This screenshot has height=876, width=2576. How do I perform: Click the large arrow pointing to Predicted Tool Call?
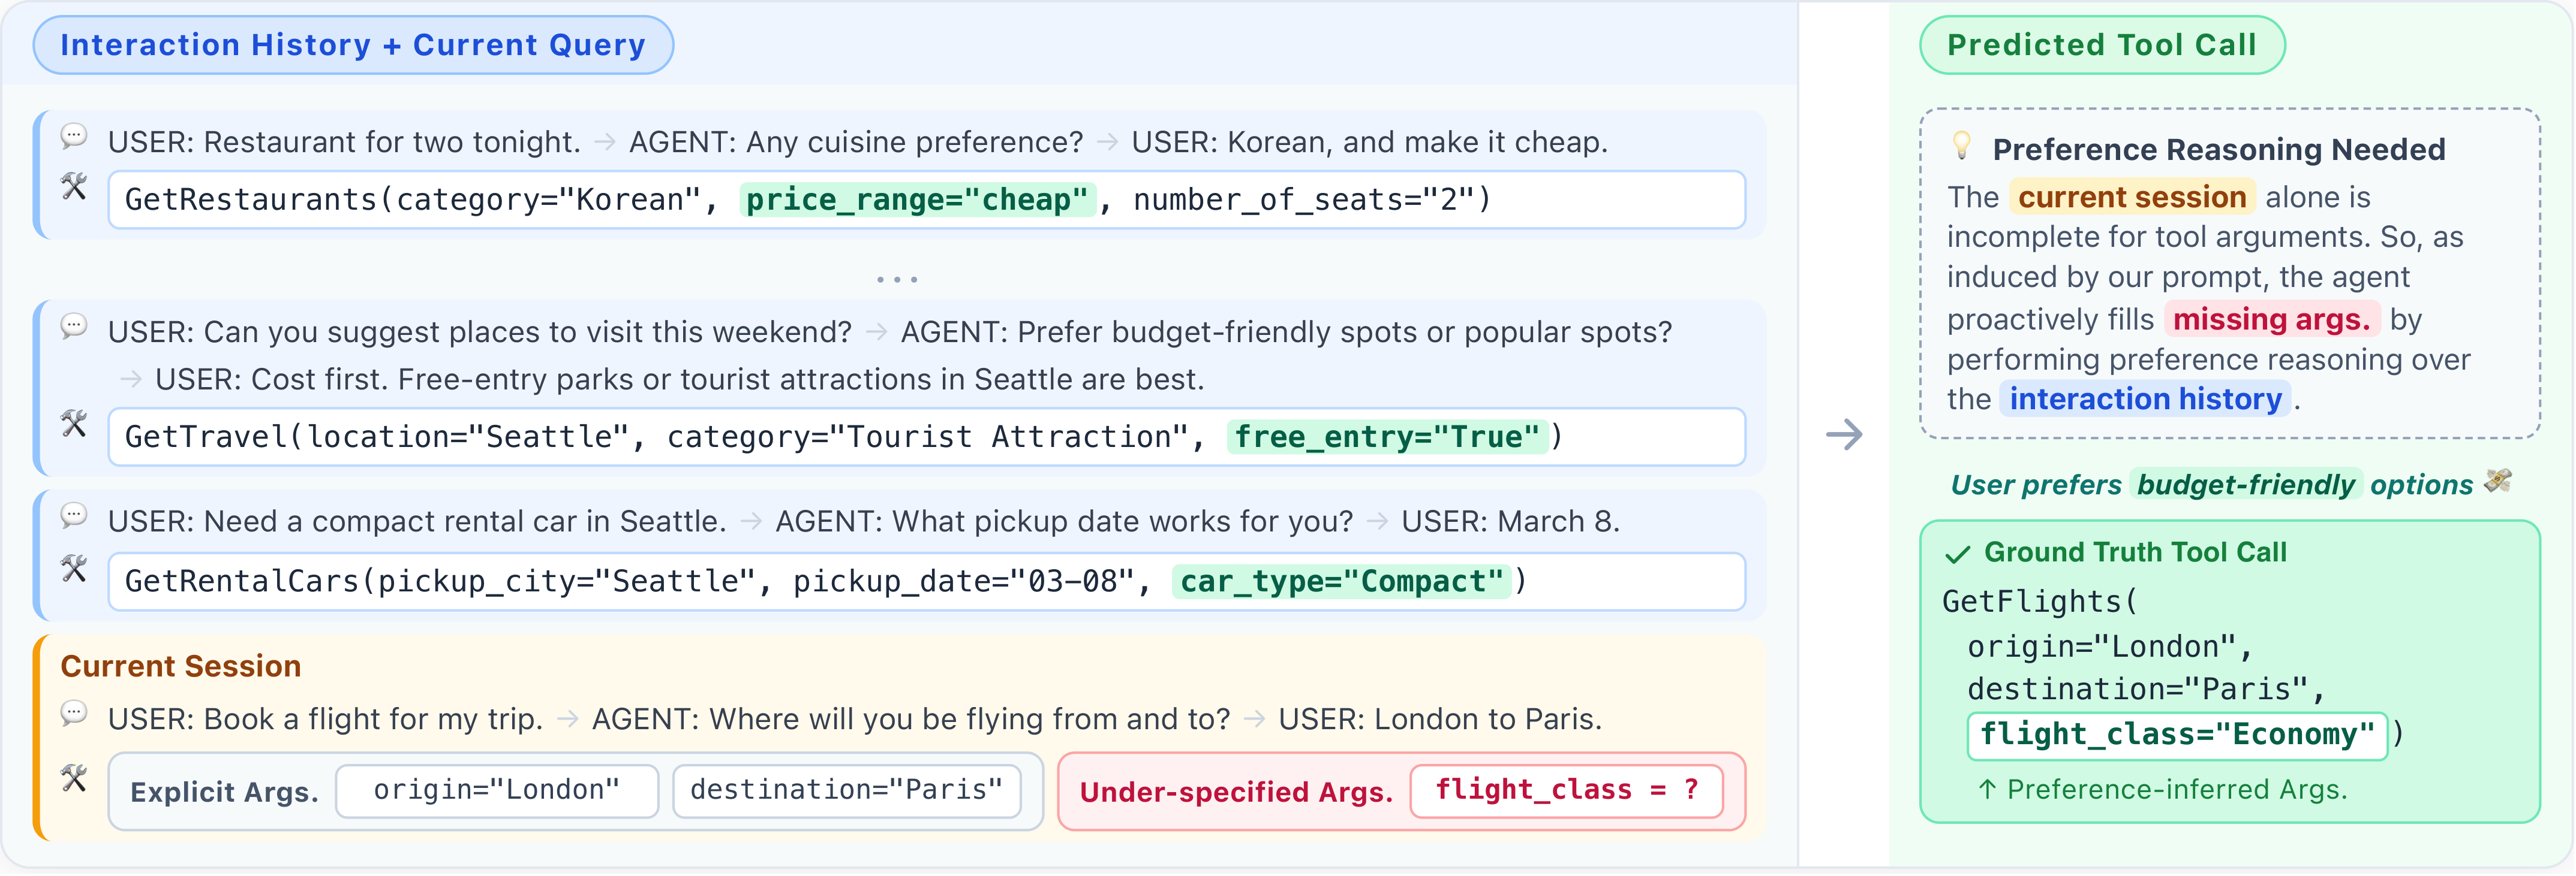(1844, 434)
